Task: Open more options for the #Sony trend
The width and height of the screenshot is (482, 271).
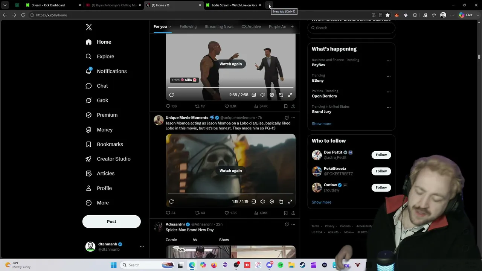Action: pos(389,76)
